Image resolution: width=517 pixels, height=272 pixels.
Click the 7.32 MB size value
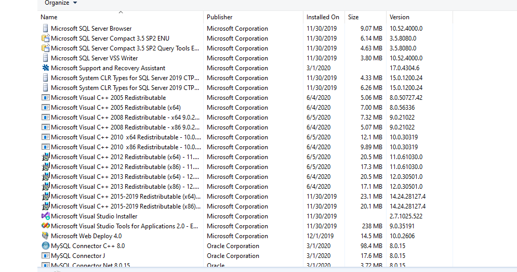pos(372,118)
